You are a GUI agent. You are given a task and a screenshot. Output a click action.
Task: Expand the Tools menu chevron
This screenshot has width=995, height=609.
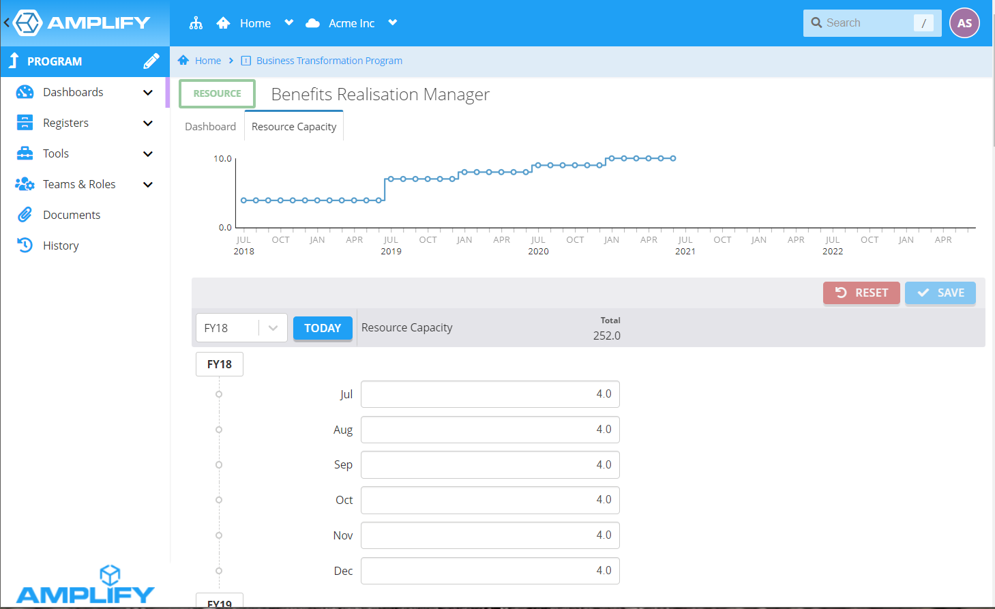pos(148,154)
